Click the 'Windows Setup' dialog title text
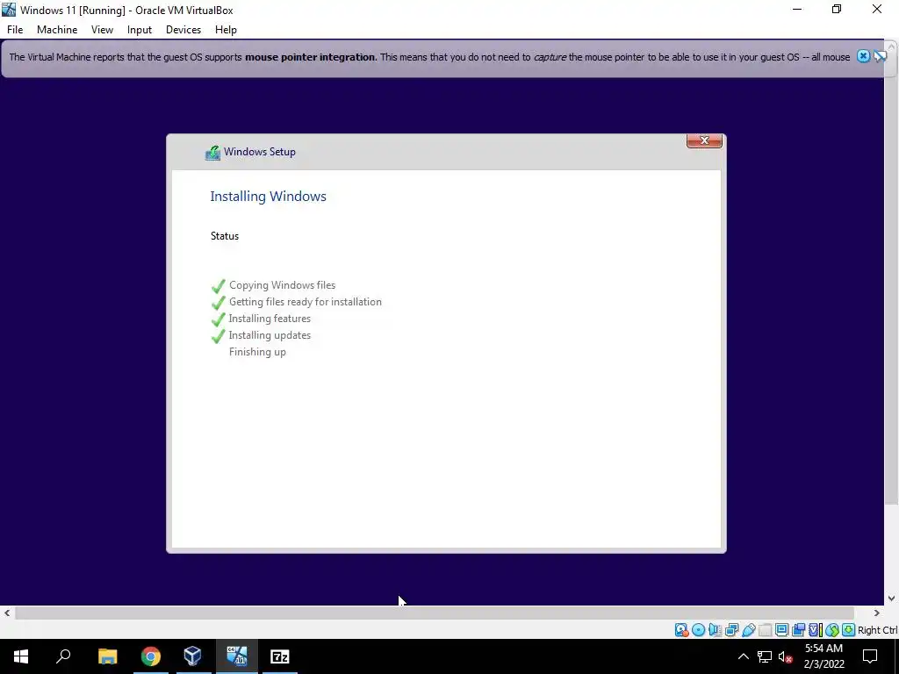899x674 pixels. [x=260, y=152]
